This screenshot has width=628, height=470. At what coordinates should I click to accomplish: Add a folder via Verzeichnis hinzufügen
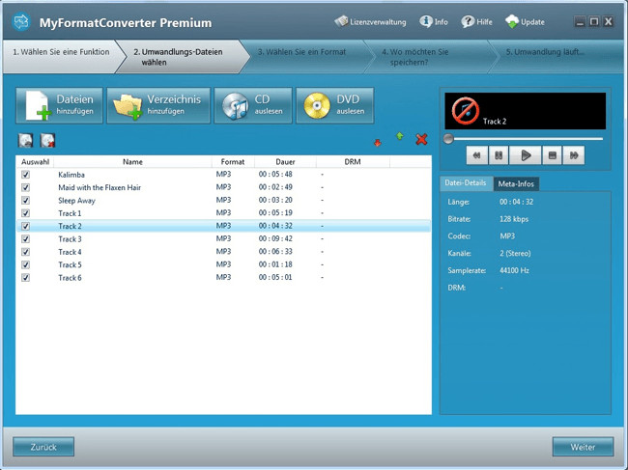coord(158,105)
